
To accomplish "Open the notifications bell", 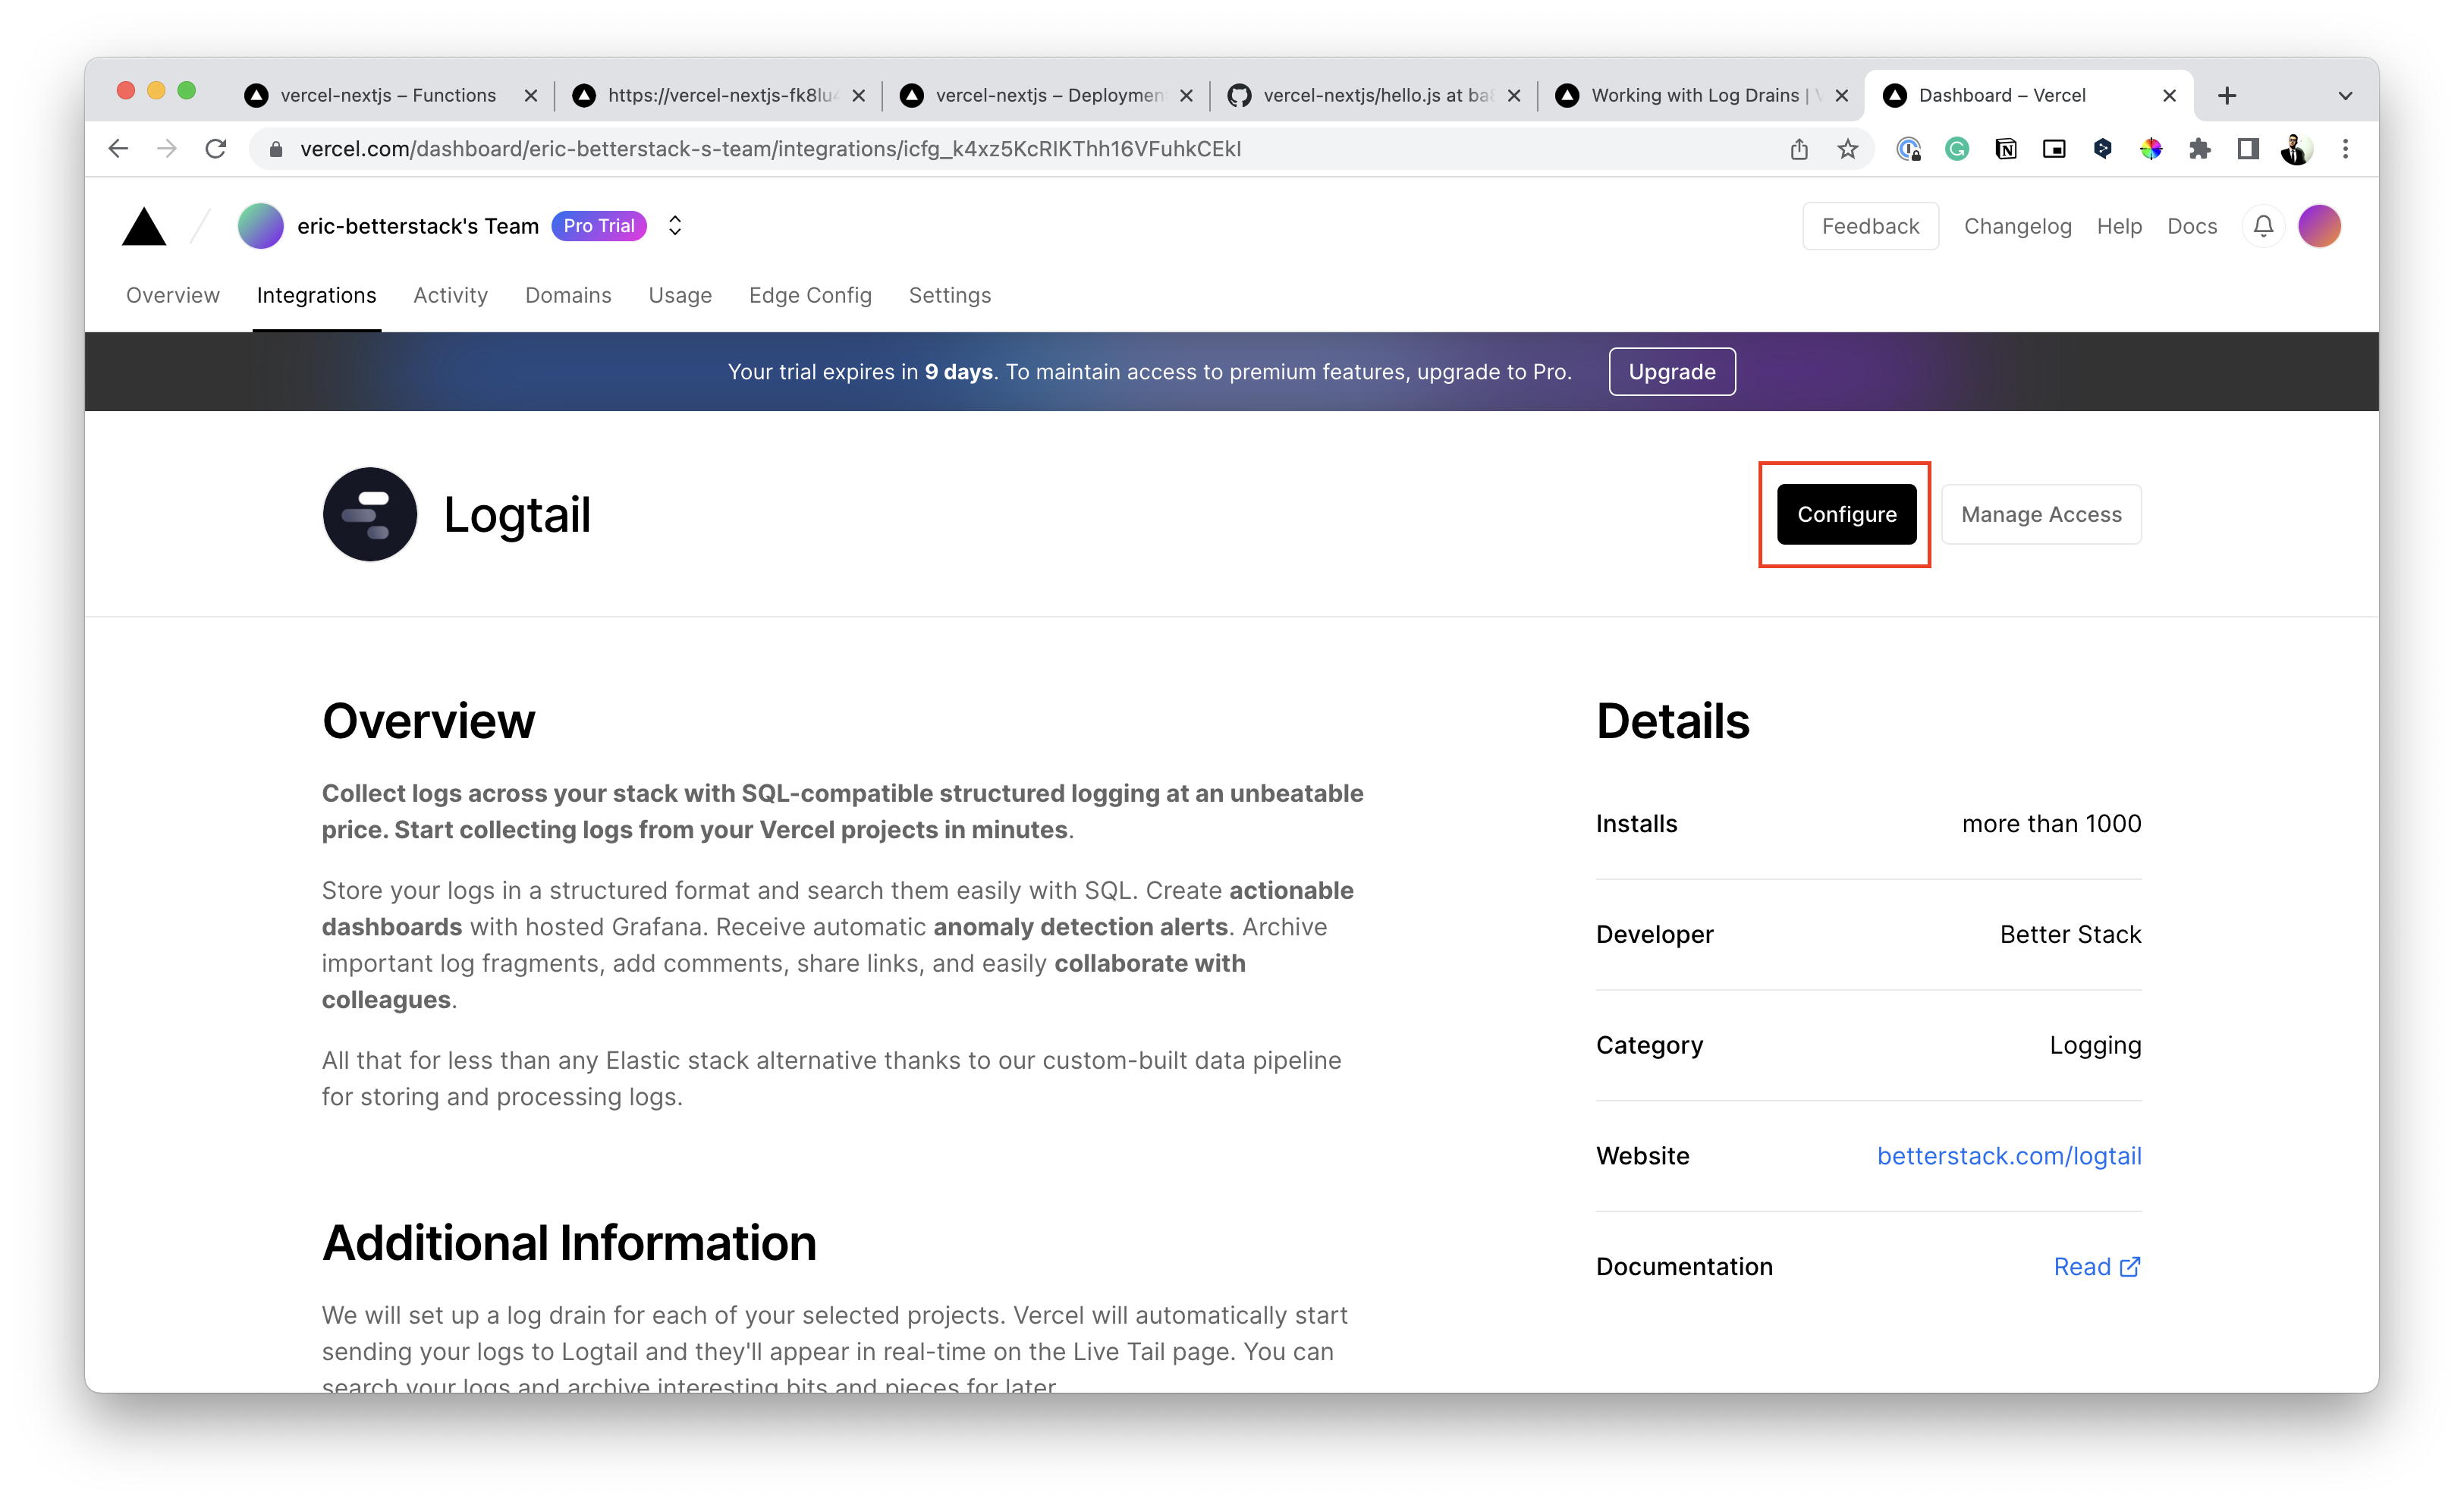I will [2263, 226].
